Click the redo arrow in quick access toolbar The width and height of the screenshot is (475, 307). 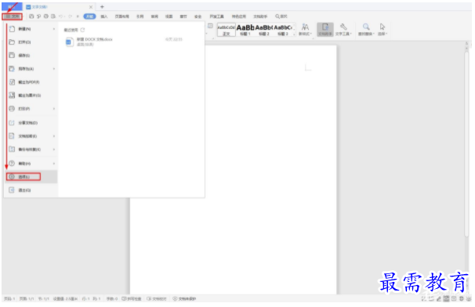tap(70, 16)
